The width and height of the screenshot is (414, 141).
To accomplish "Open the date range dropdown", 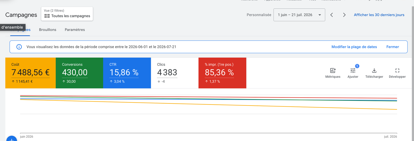I will 299,15.
